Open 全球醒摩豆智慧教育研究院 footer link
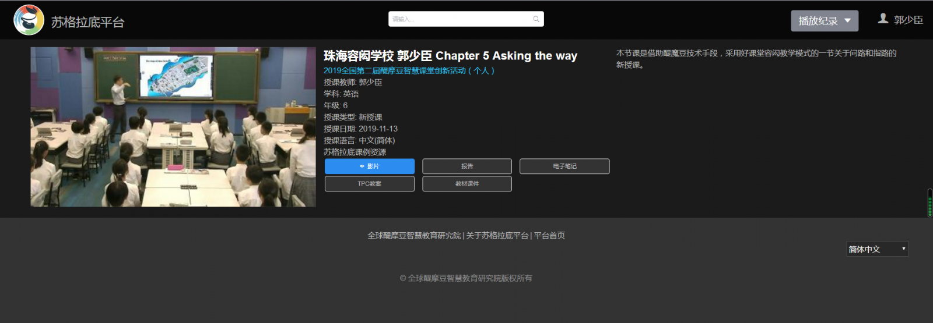Image resolution: width=933 pixels, height=323 pixels. point(414,236)
